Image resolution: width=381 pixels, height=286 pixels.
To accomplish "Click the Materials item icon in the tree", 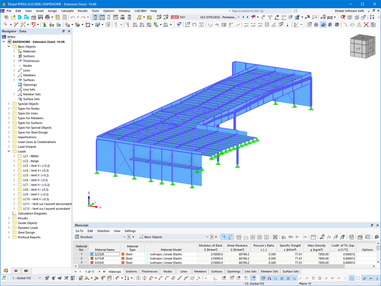I will click(20, 51).
